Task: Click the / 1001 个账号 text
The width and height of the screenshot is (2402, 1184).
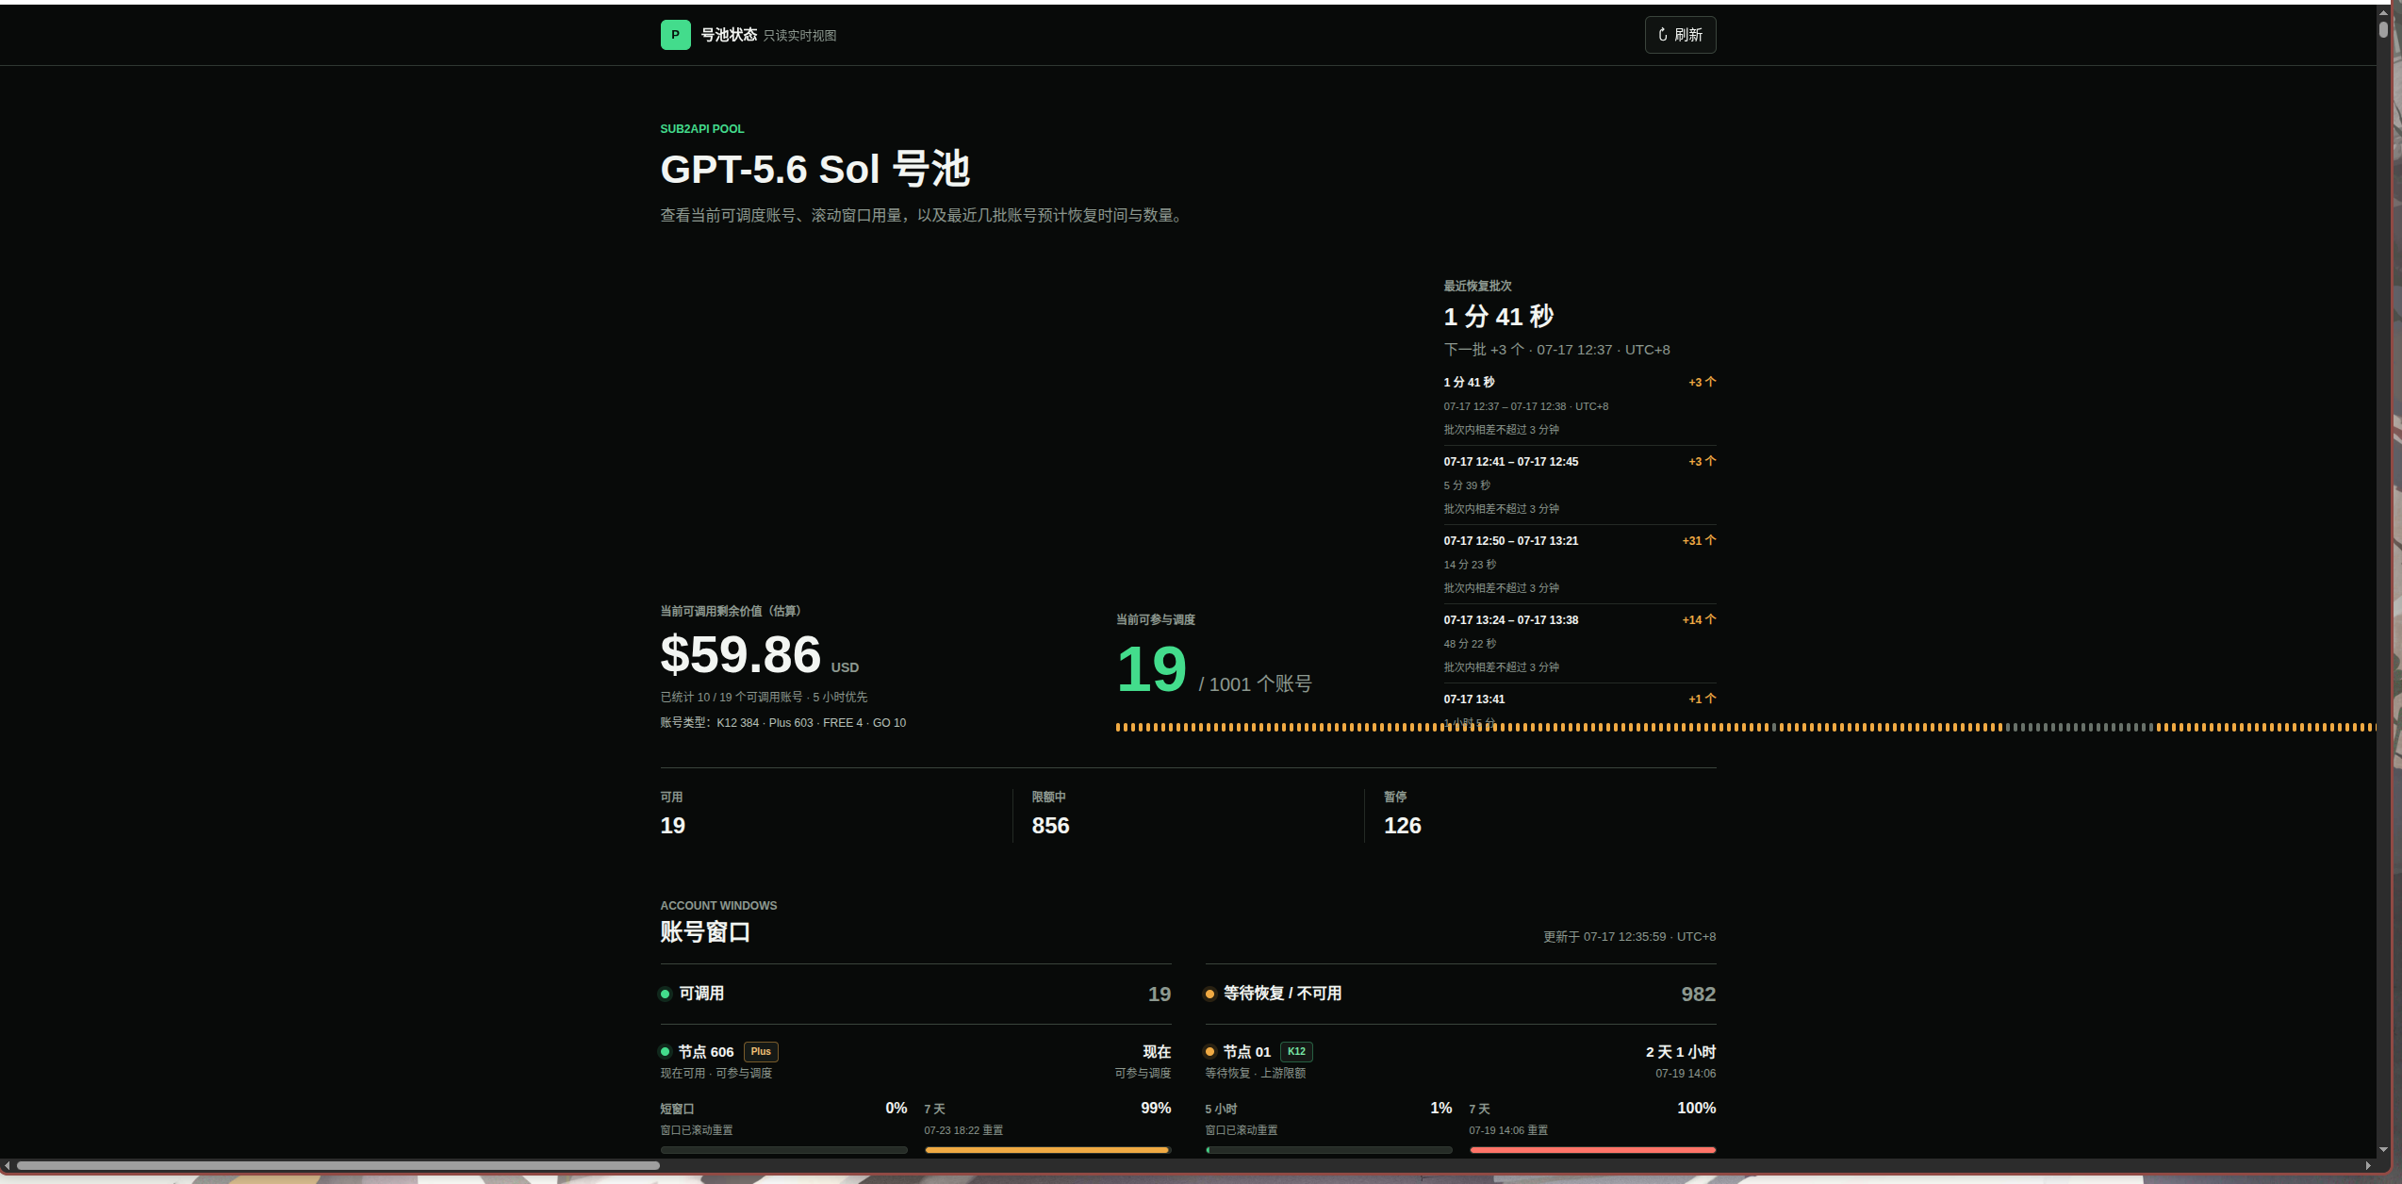Action: [x=1255, y=684]
